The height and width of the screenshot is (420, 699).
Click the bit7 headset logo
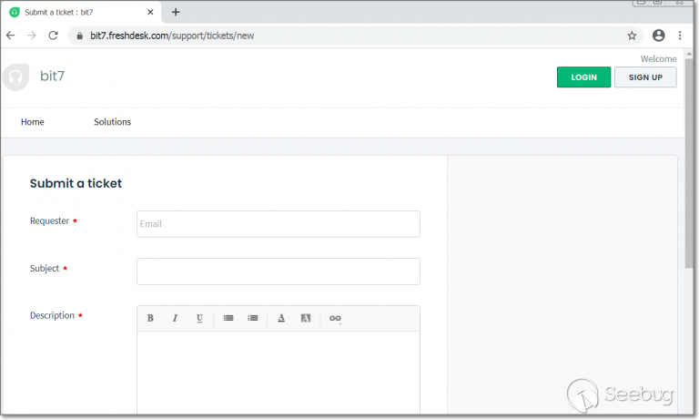pyautogui.click(x=15, y=77)
